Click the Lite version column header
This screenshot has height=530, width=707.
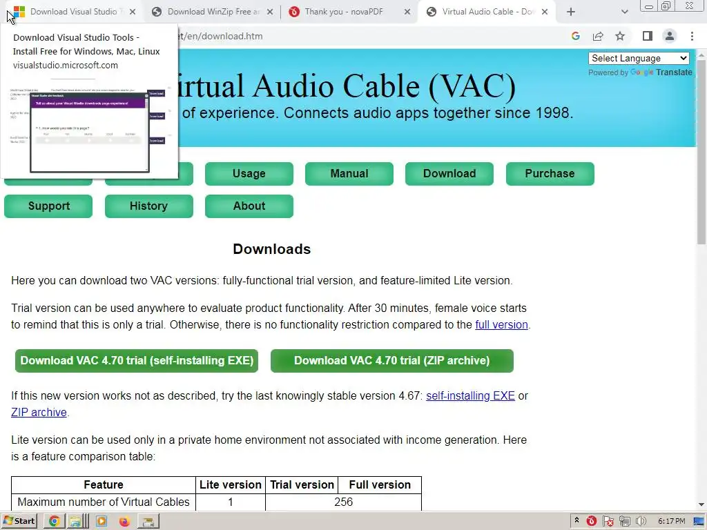click(231, 484)
